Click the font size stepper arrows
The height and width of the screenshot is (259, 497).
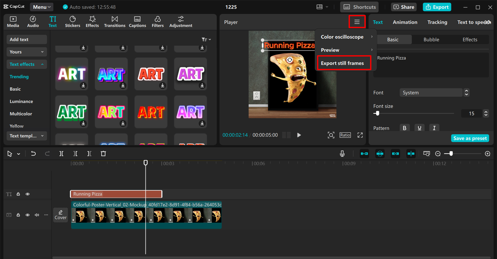[486, 113]
